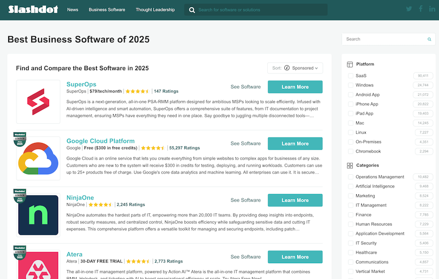Viewport: 439px width, 279px height.
Task: Open the News menu
Action: click(72, 10)
